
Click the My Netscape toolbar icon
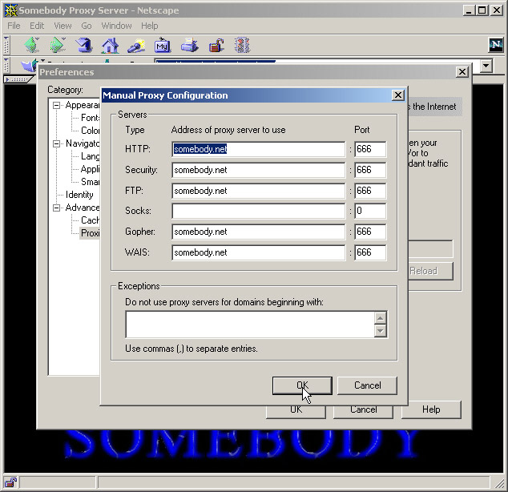coord(163,45)
